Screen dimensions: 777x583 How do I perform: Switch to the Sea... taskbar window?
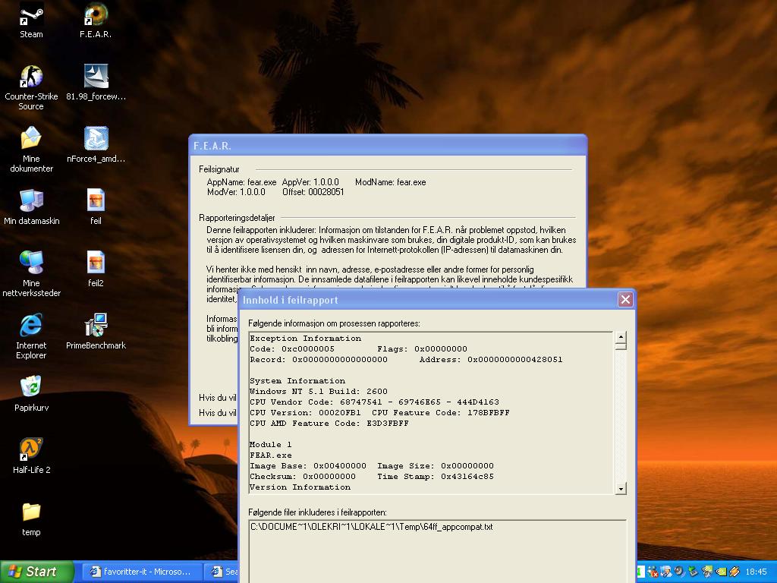tap(222, 572)
